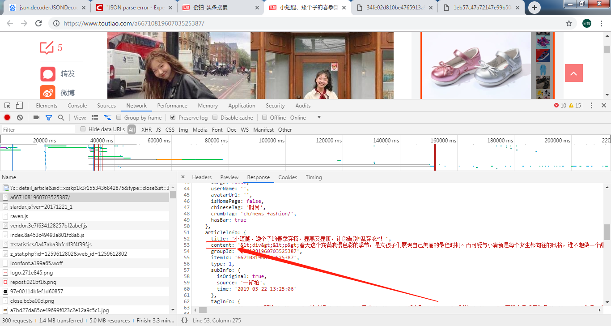The width and height of the screenshot is (611, 326).
Task: Focus the network Filter input field
Action: (x=38, y=129)
